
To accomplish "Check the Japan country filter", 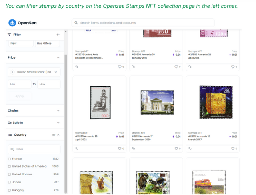I will (x=10, y=182).
